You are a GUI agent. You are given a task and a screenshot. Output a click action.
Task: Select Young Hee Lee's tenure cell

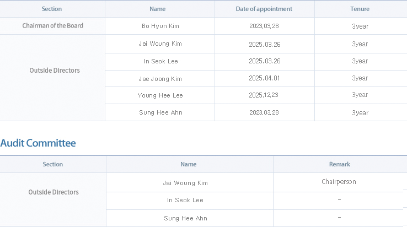point(360,95)
